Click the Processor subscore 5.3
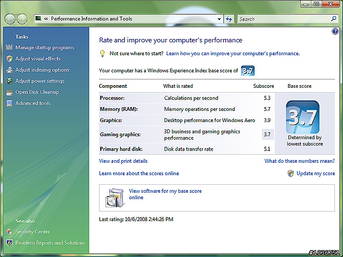 267,98
